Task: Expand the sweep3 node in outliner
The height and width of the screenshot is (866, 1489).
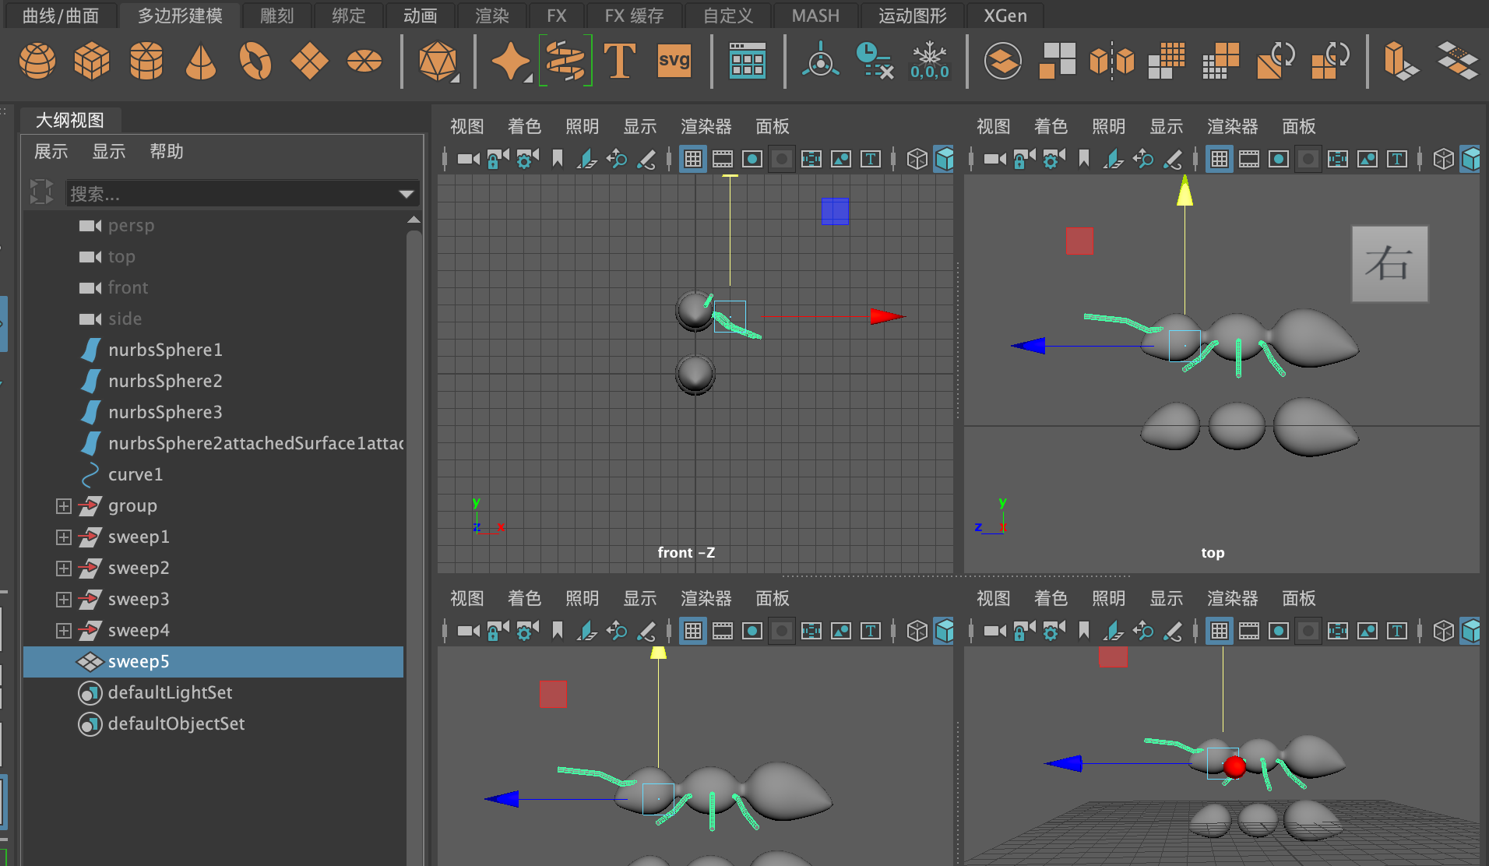Action: pos(64,600)
